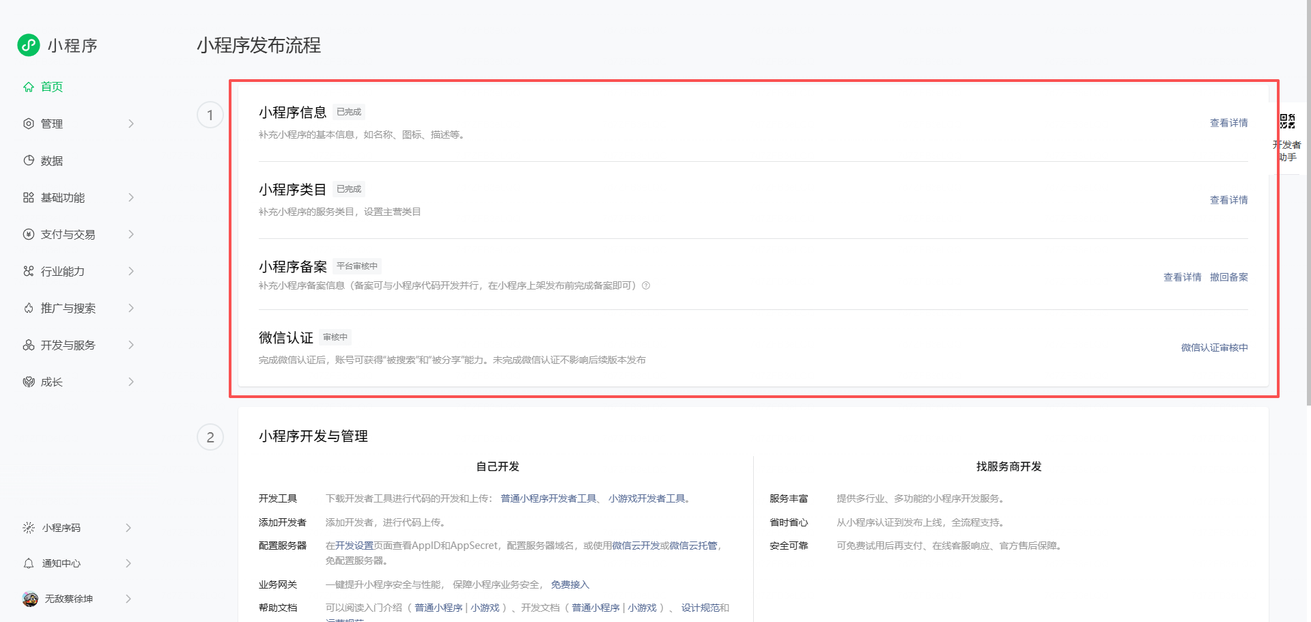Open 查看详情 for 小程序信息

1229,123
